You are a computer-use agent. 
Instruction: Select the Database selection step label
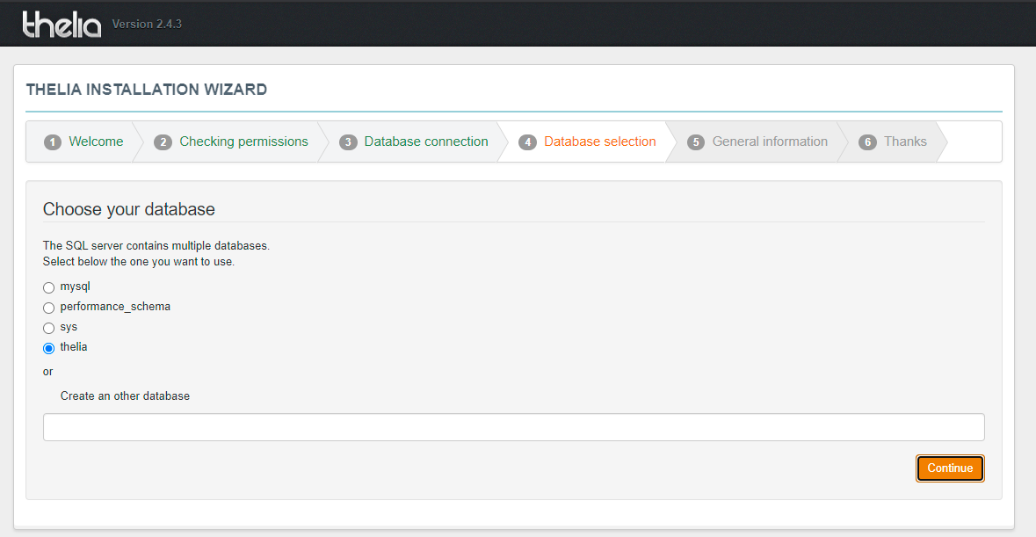point(599,142)
